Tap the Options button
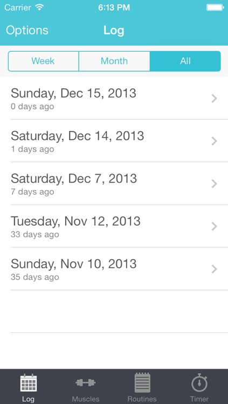 27,30
